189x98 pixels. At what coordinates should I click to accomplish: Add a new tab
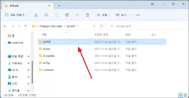(x=59, y=6)
